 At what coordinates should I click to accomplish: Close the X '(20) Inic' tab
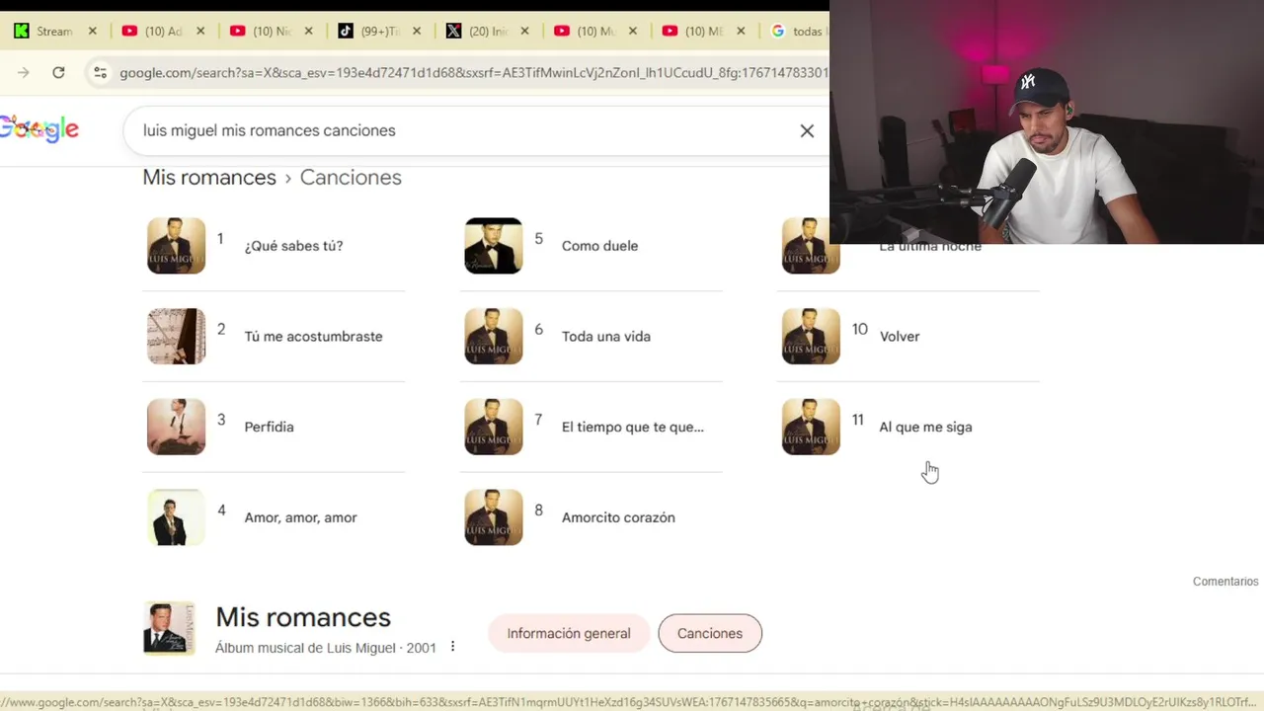pos(524,32)
